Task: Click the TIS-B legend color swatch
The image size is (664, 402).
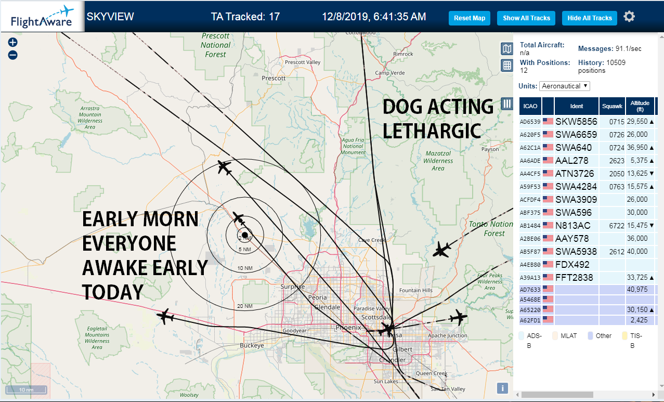Action: [x=624, y=336]
